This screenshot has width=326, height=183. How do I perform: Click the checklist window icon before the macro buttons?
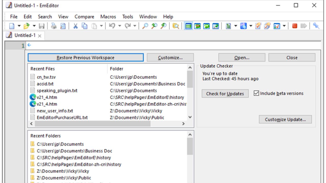(x=277, y=26)
